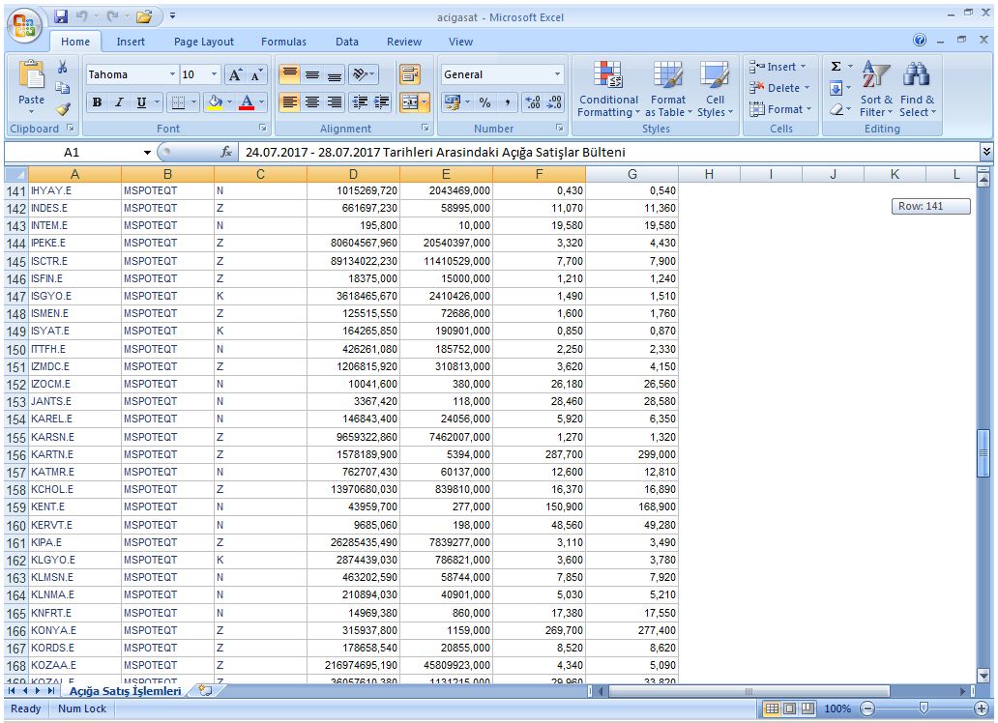Image resolution: width=998 pixels, height=723 pixels.
Task: Toggle Bold formatting
Action: pos(98,101)
